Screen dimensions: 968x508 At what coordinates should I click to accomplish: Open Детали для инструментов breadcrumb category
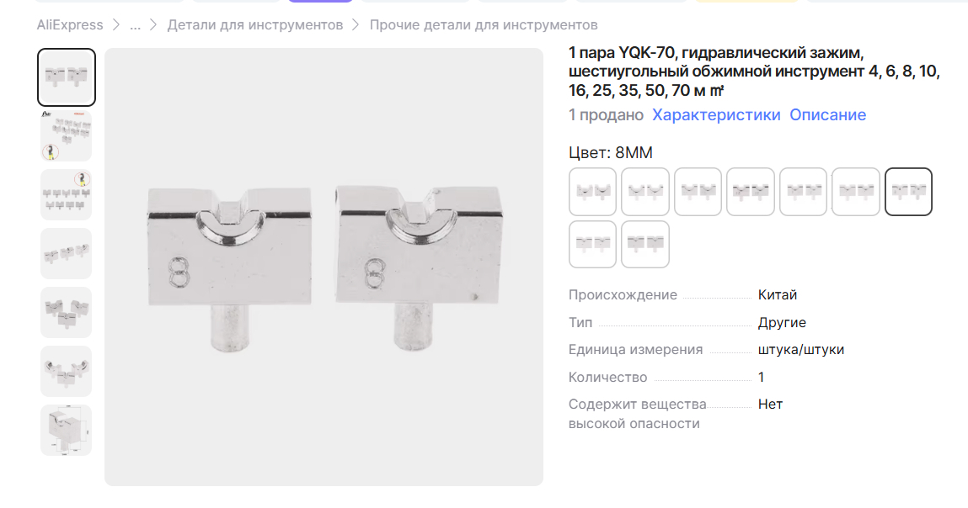pyautogui.click(x=255, y=24)
